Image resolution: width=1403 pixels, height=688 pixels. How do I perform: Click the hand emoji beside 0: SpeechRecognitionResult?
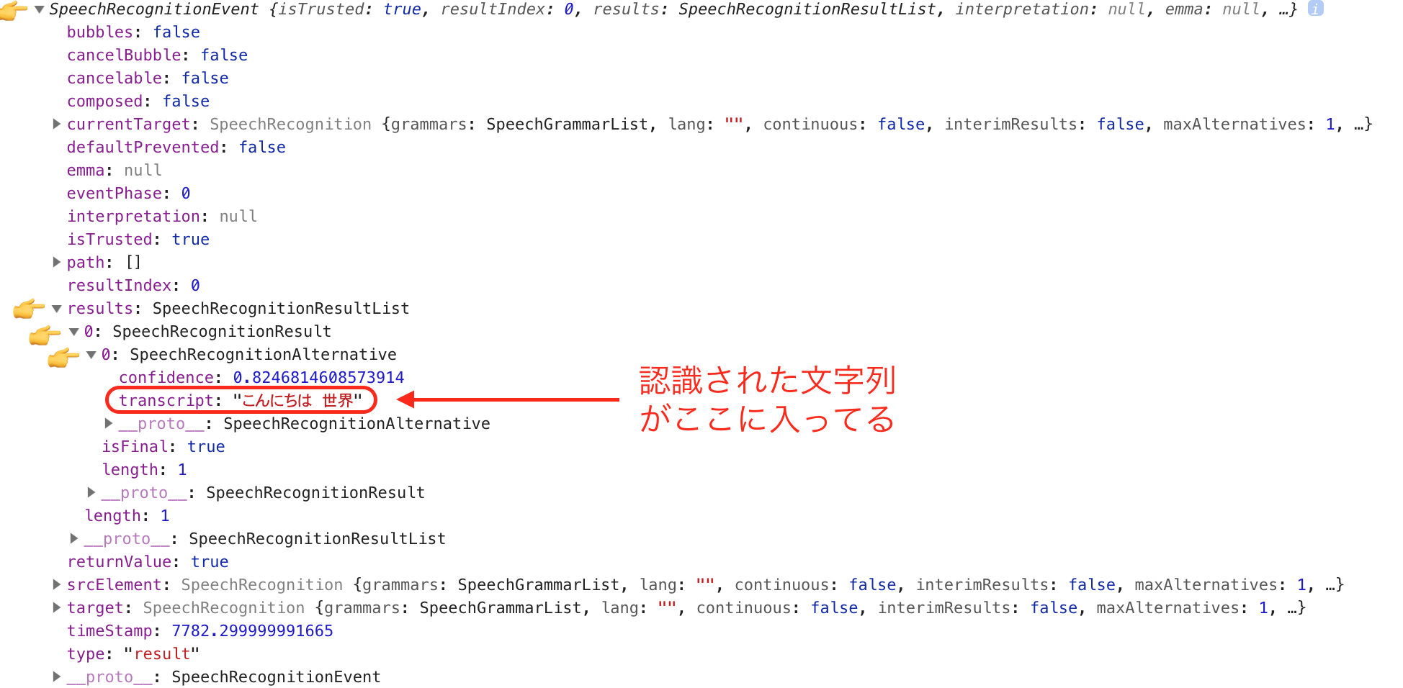coord(45,331)
